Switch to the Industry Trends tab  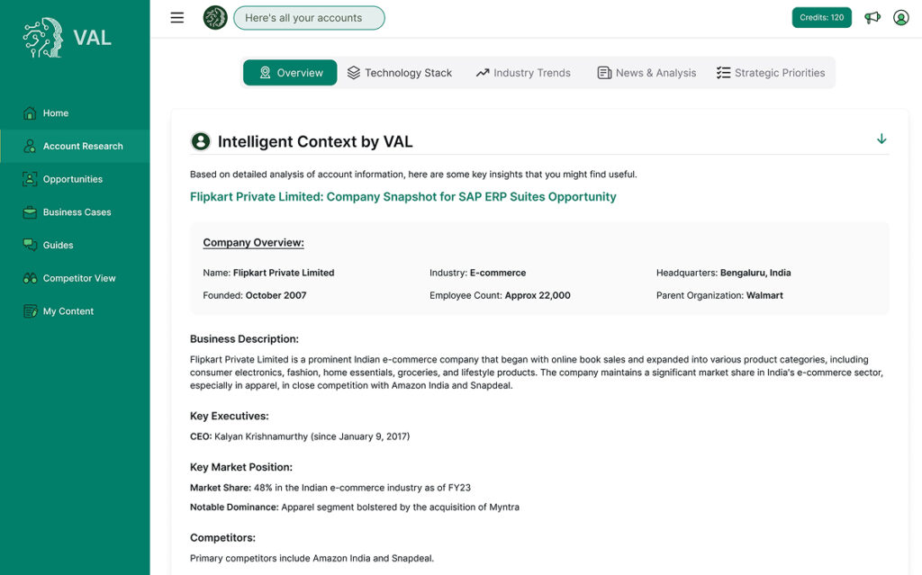tap(523, 73)
